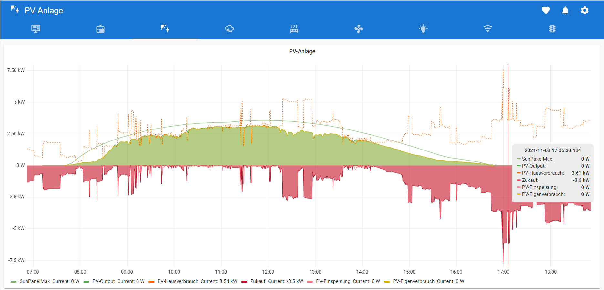Image resolution: width=604 pixels, height=290 pixels.
Task: Click SunPanelMax green legend color swatch
Action: click(x=14, y=282)
